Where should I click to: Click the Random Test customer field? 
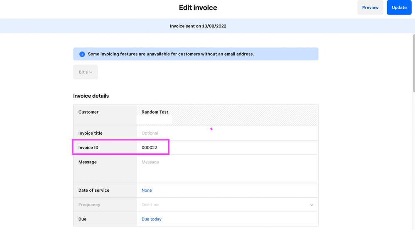(155, 112)
